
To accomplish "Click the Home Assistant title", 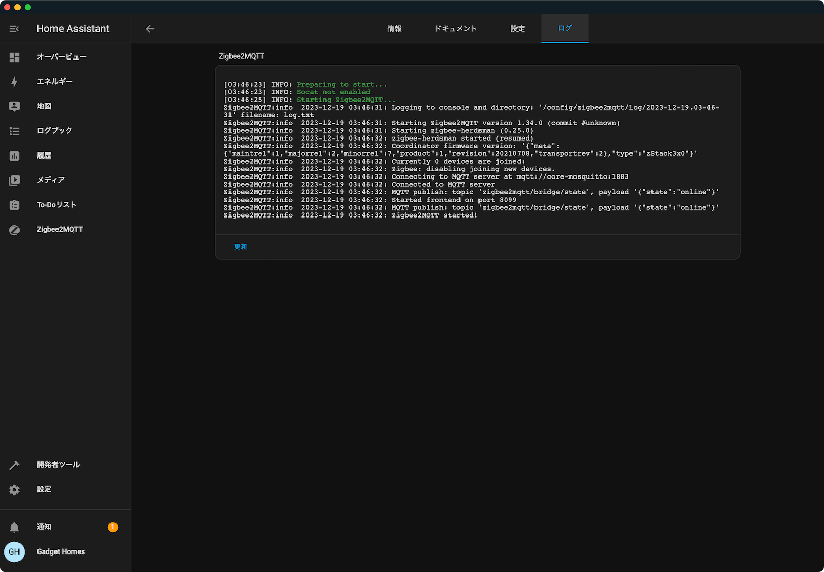I will (73, 29).
